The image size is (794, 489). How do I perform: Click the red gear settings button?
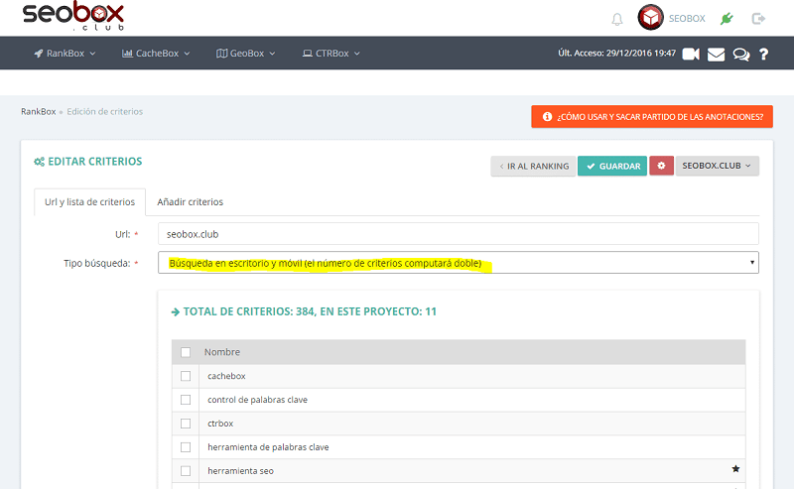(x=661, y=166)
